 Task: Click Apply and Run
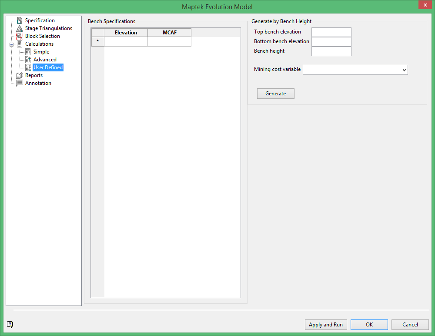pos(326,325)
